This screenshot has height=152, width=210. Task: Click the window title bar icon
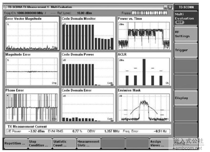click(x=5, y=7)
